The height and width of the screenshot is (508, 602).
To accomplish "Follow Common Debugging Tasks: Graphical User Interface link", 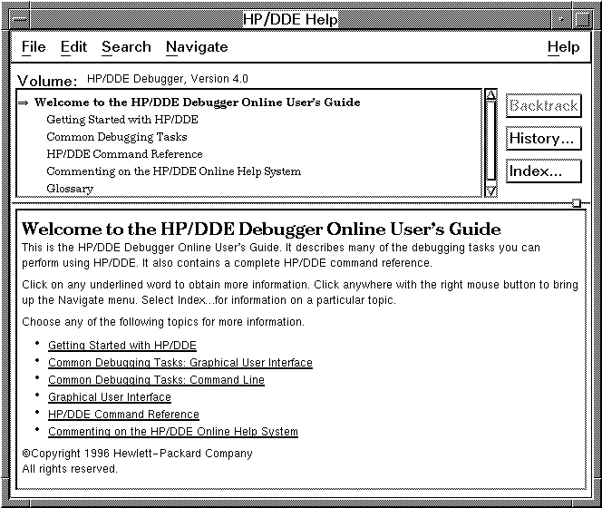I will click(x=180, y=362).
